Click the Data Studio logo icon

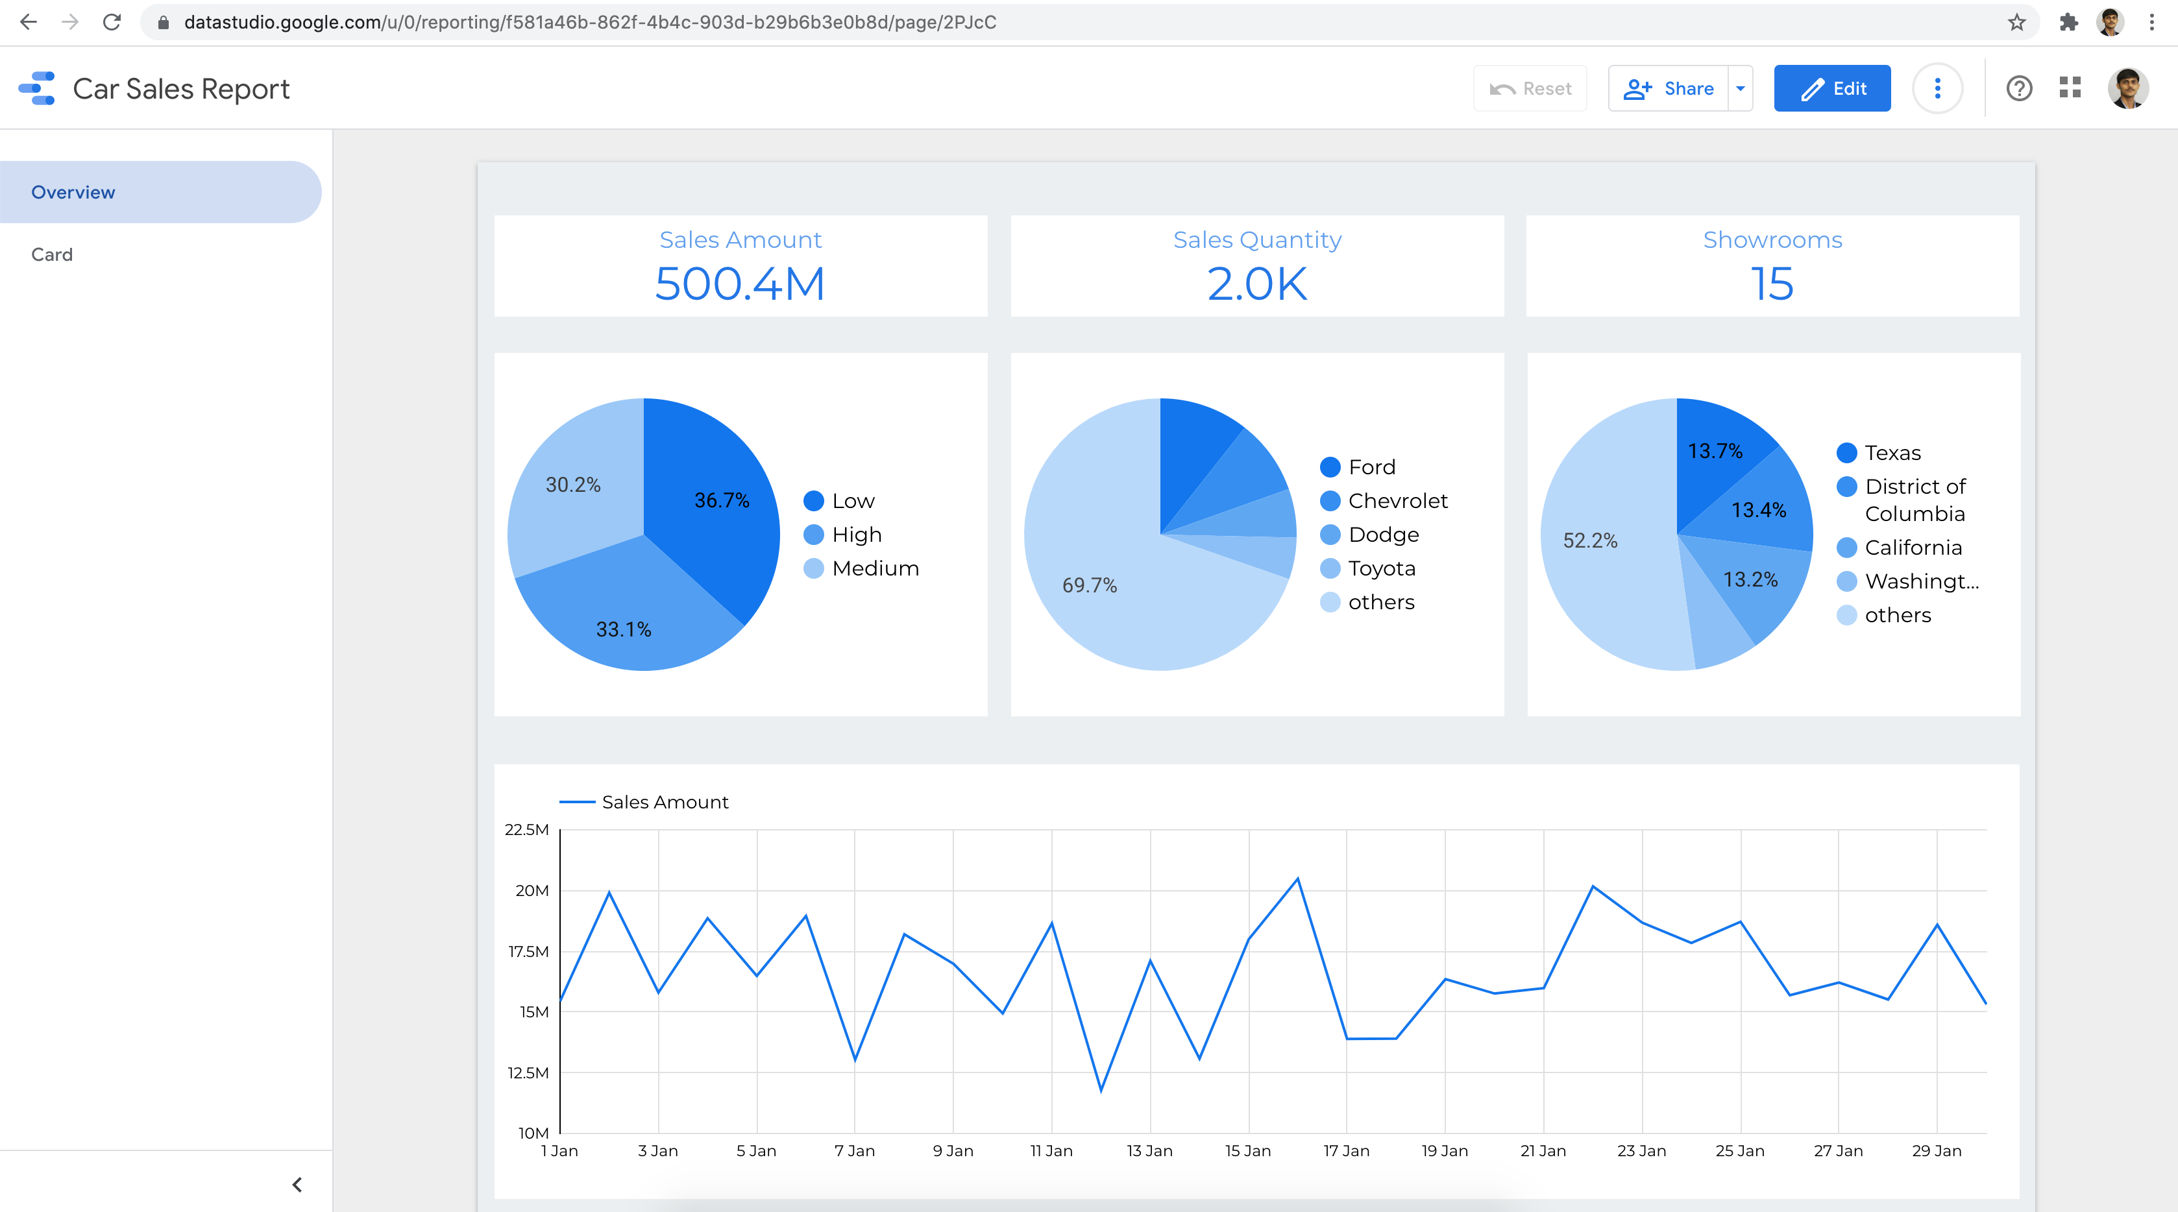coord(37,88)
